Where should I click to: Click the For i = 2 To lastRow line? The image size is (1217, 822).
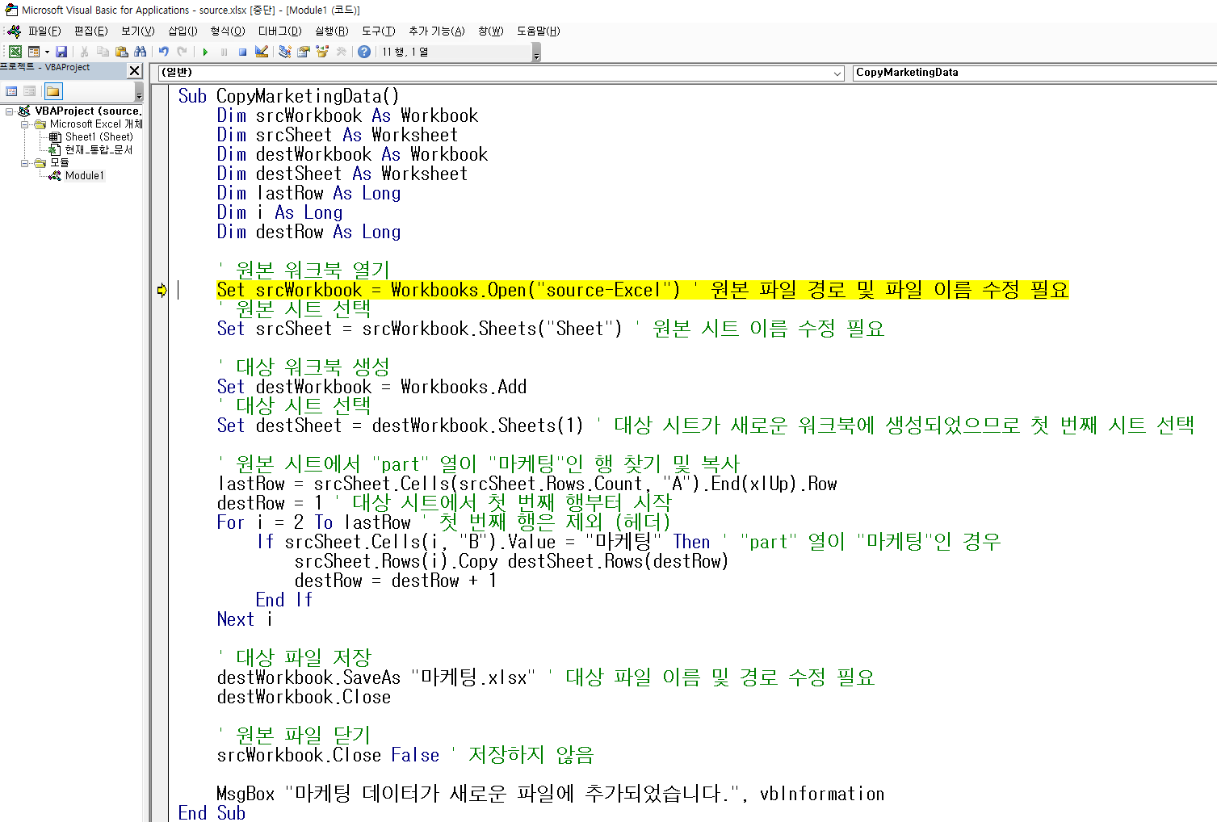coord(443,522)
